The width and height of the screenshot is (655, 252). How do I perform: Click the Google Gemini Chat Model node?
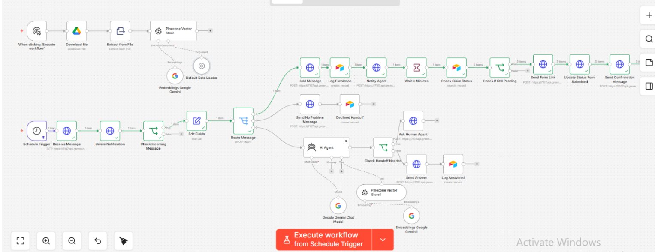[338, 206]
